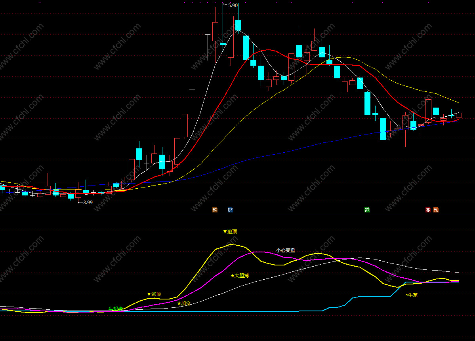
Task: Click the 3.99 low price label
Action: click(x=88, y=203)
